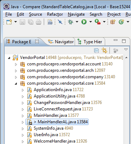Image resolution: width=131 pixels, height=144 pixels.
Task: Open the Edit menu
Action: (20, 14)
